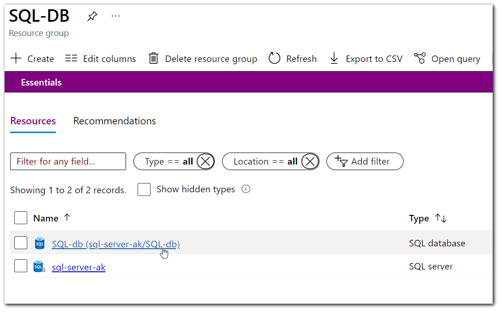501x312 pixels.
Task: Click the SQL server icon beside sql-server-ak
Action: [39, 266]
